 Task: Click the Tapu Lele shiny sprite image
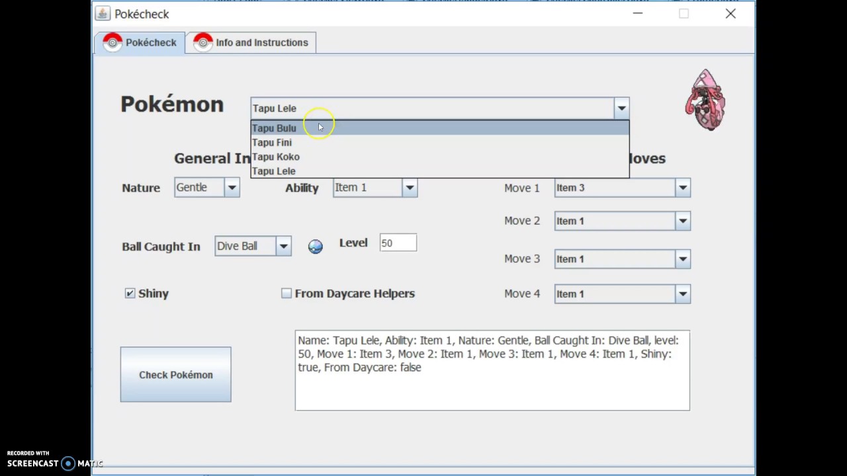tap(705, 100)
